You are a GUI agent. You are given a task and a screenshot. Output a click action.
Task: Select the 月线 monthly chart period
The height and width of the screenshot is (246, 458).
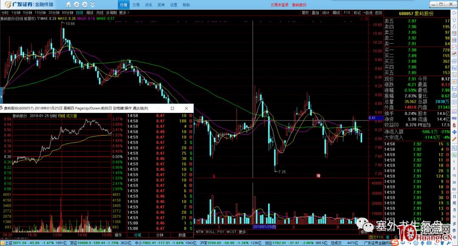pyautogui.click(x=100, y=13)
